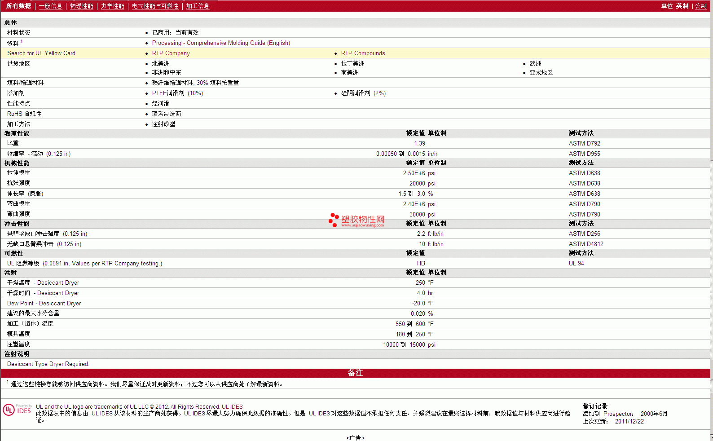Open the 力学性能 tab
The width and height of the screenshot is (713, 441).
(x=112, y=6)
